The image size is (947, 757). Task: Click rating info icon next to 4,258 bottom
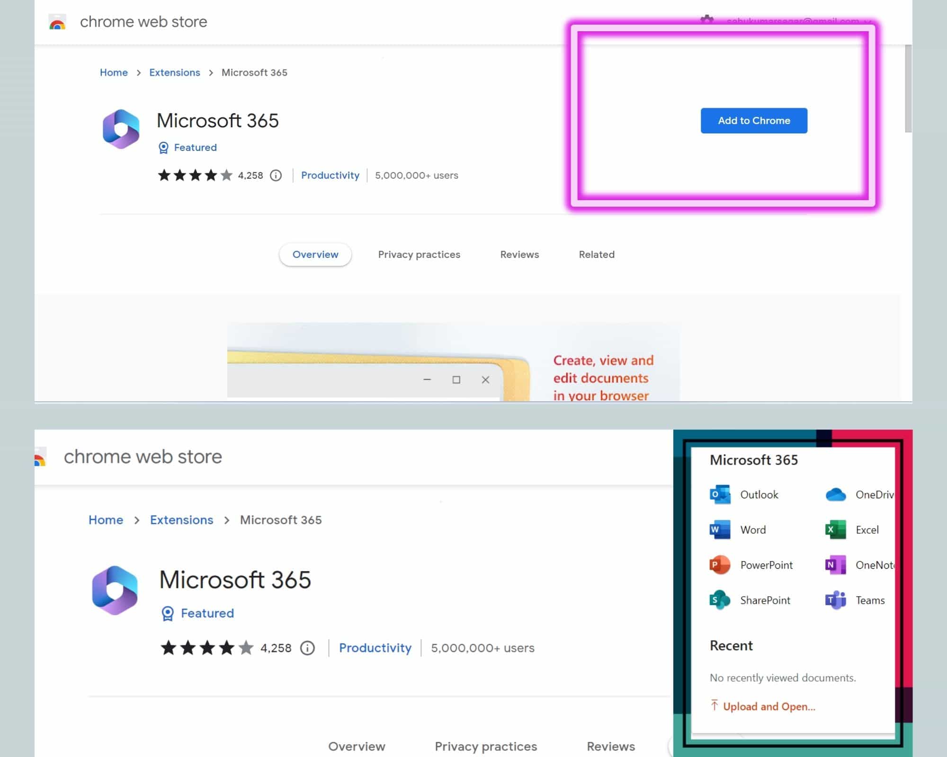307,648
